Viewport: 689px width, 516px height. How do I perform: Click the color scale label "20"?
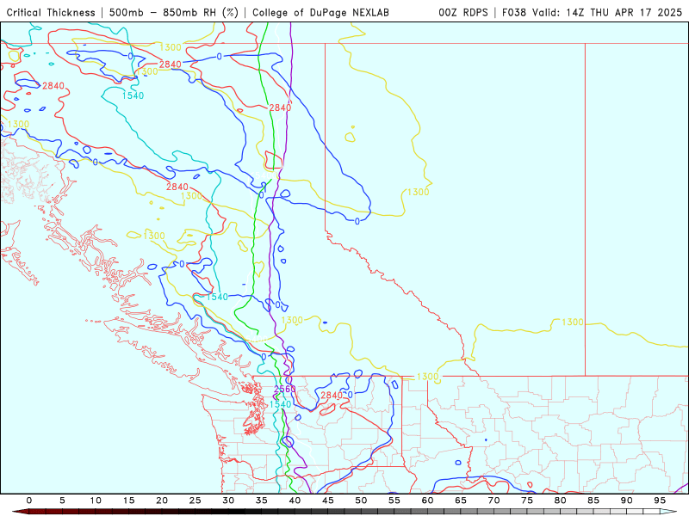click(x=162, y=501)
